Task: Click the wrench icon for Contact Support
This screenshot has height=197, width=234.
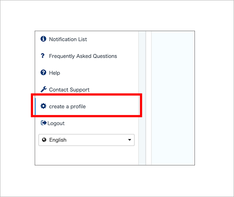Action: pyautogui.click(x=43, y=90)
